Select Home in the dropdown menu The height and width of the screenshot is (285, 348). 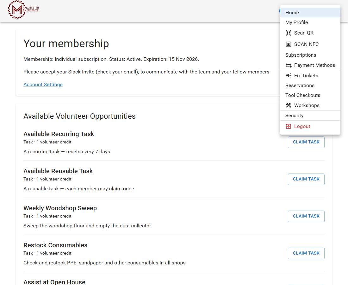[x=310, y=12]
